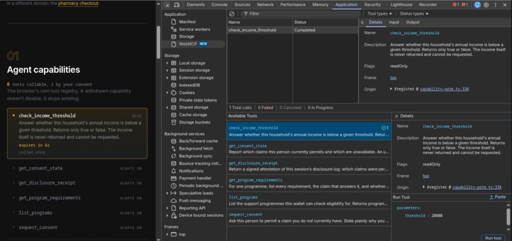Switch to the Elements tab
Viewport: 512px width, 241px height.
(196, 5)
